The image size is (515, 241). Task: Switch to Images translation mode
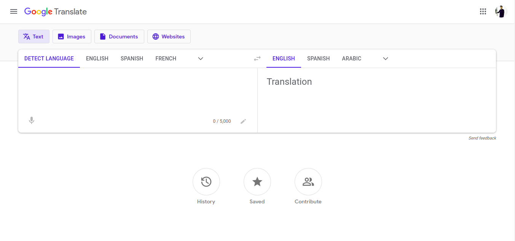72,36
